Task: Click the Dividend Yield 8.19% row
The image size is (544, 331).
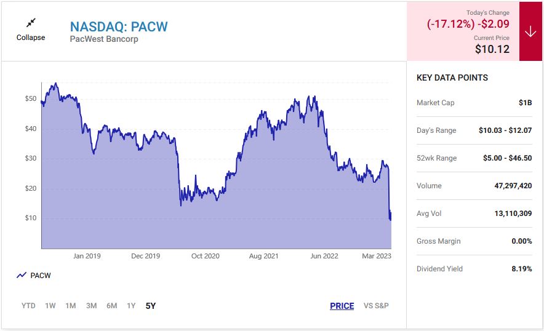Action: [474, 269]
